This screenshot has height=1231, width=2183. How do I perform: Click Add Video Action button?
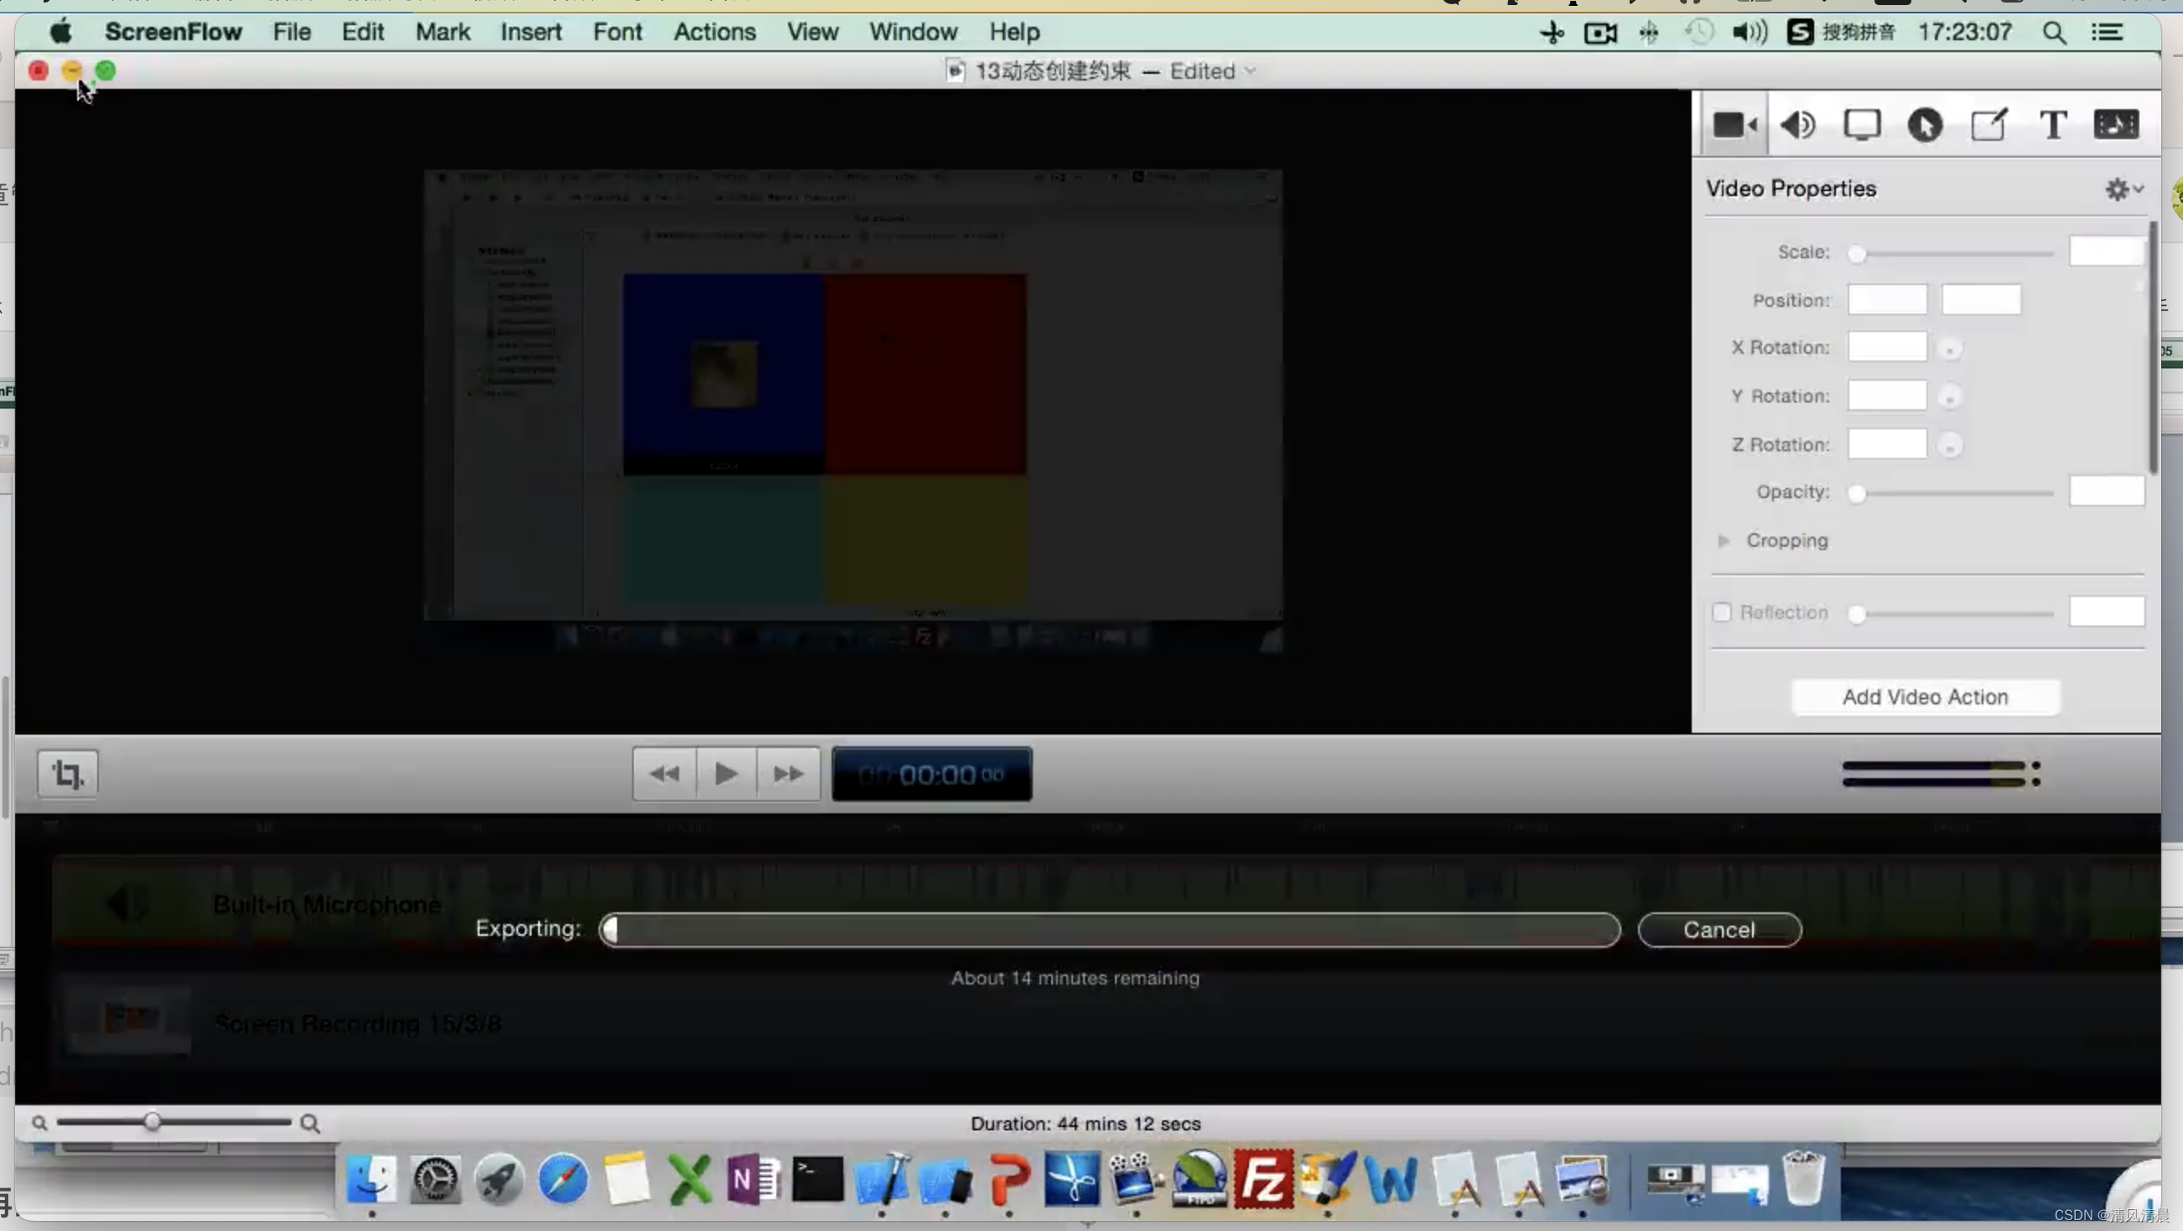1925,696
